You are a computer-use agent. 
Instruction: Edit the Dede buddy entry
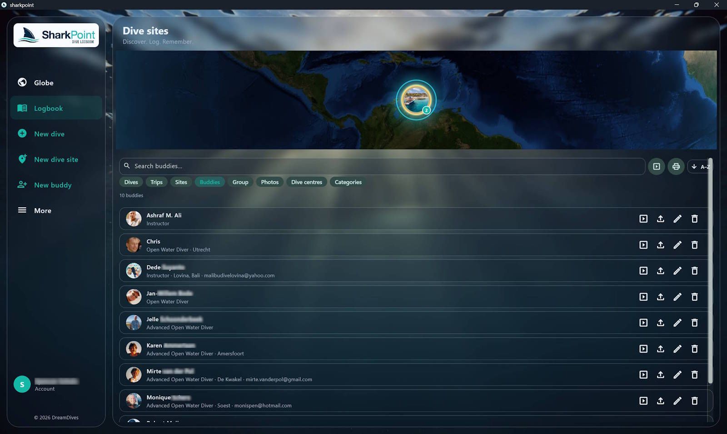[x=677, y=271]
